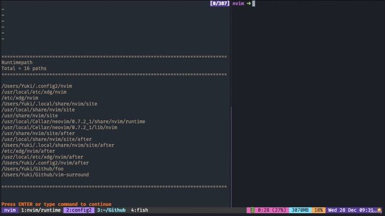Click path /etc/xdg/nvim
Screen dimensions: 385x216
pos(20,98)
